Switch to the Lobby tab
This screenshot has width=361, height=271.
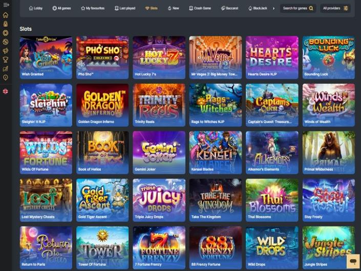(36, 8)
